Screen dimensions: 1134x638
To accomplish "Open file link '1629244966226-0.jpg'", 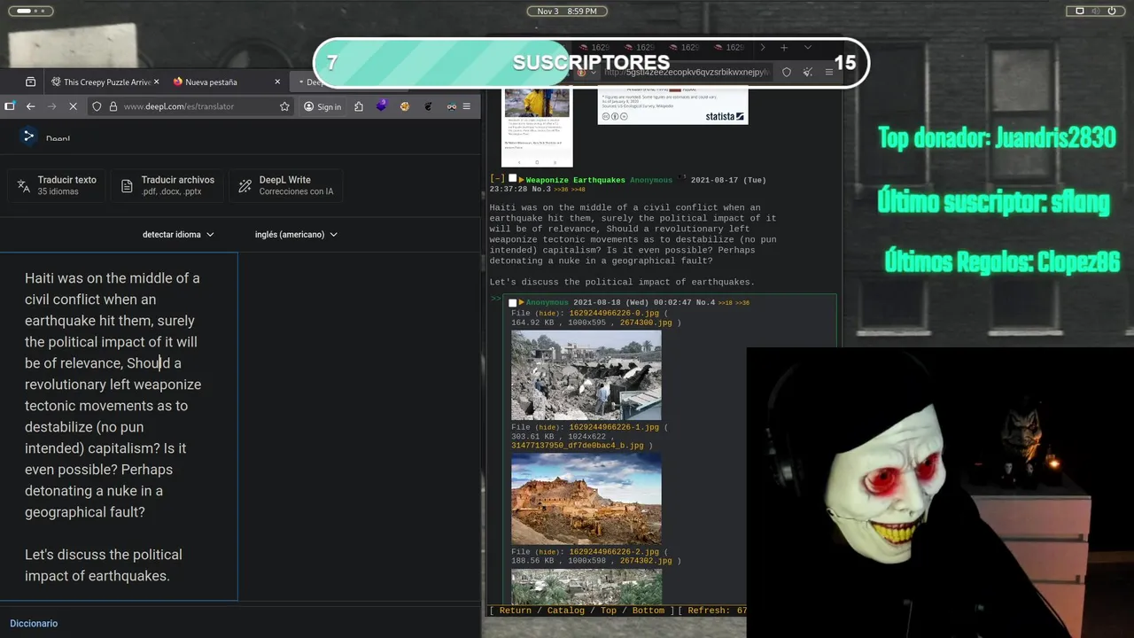I will click(614, 313).
